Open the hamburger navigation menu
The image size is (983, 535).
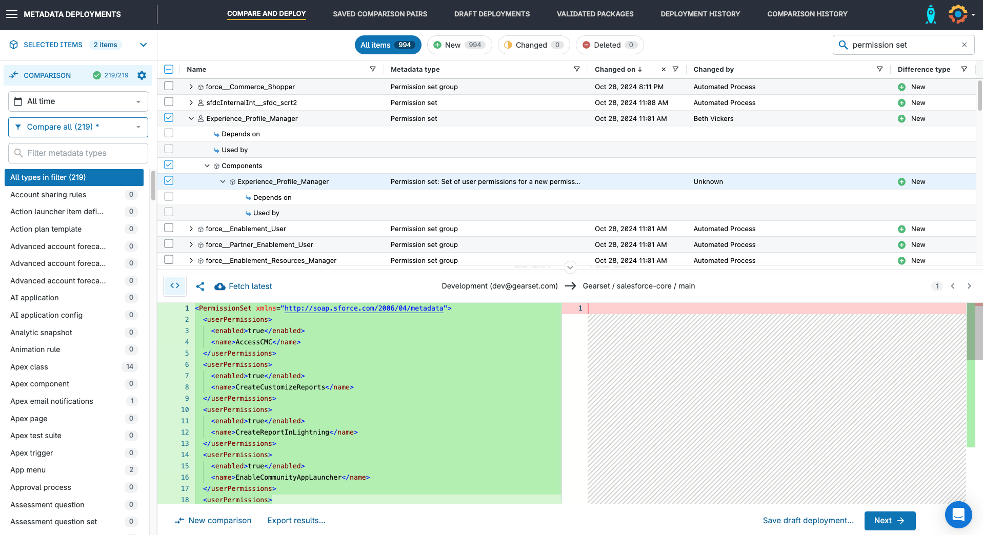tap(11, 14)
